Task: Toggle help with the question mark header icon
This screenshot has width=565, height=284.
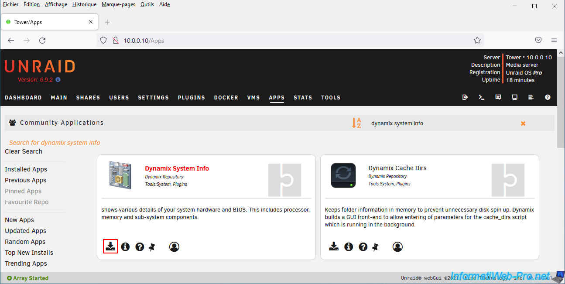Action: 548,97
